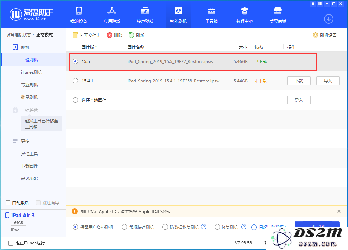The width and height of the screenshot is (348, 250).
Task: Click the 未下载 status text
Action: click(261, 81)
